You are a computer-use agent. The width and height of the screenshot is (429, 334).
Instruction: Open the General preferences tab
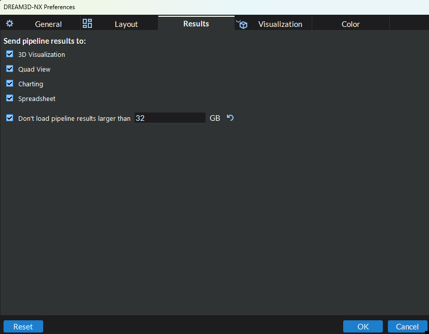coord(40,23)
